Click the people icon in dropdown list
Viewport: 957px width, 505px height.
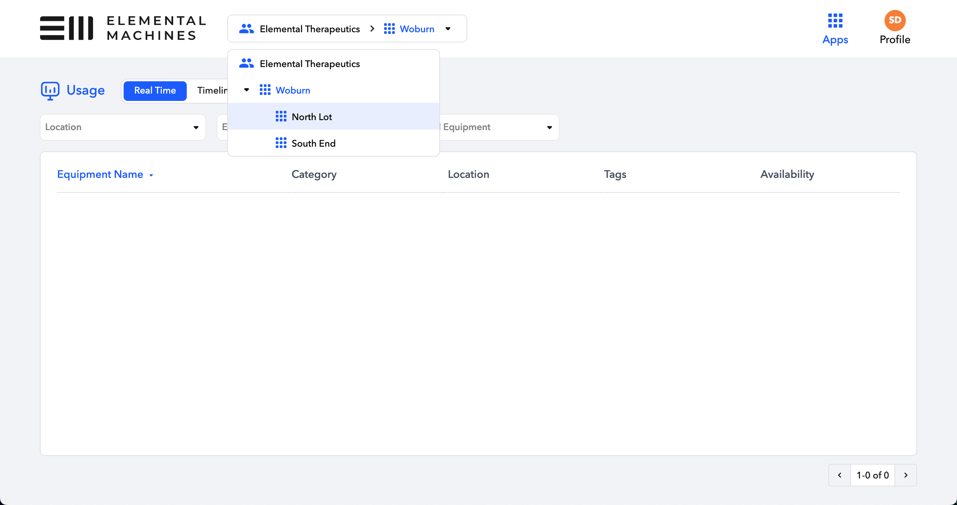246,64
